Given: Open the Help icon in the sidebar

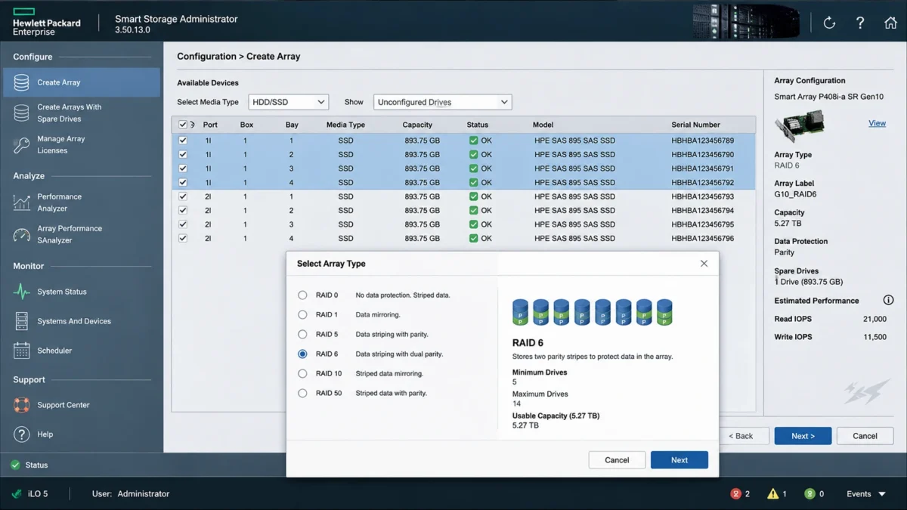Looking at the screenshot, I should [22, 434].
